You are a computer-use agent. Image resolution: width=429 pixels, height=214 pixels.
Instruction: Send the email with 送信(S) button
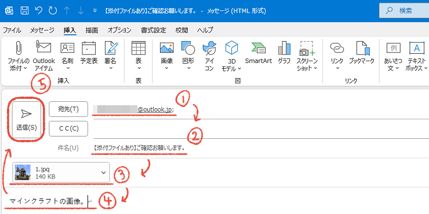[26, 120]
